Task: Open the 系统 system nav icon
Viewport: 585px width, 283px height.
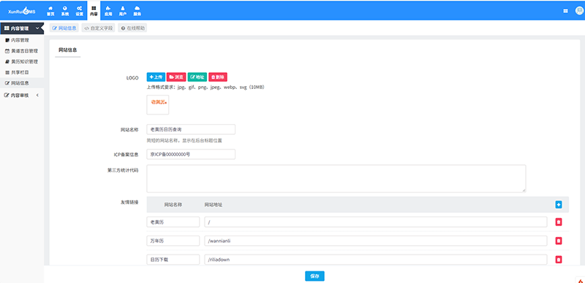Action: (x=65, y=11)
